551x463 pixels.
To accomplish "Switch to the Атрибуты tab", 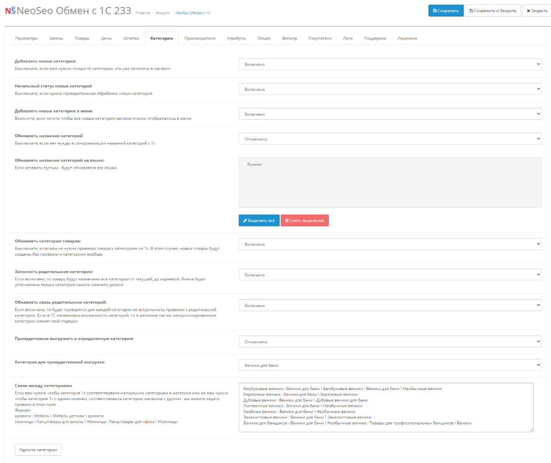I will [236, 39].
